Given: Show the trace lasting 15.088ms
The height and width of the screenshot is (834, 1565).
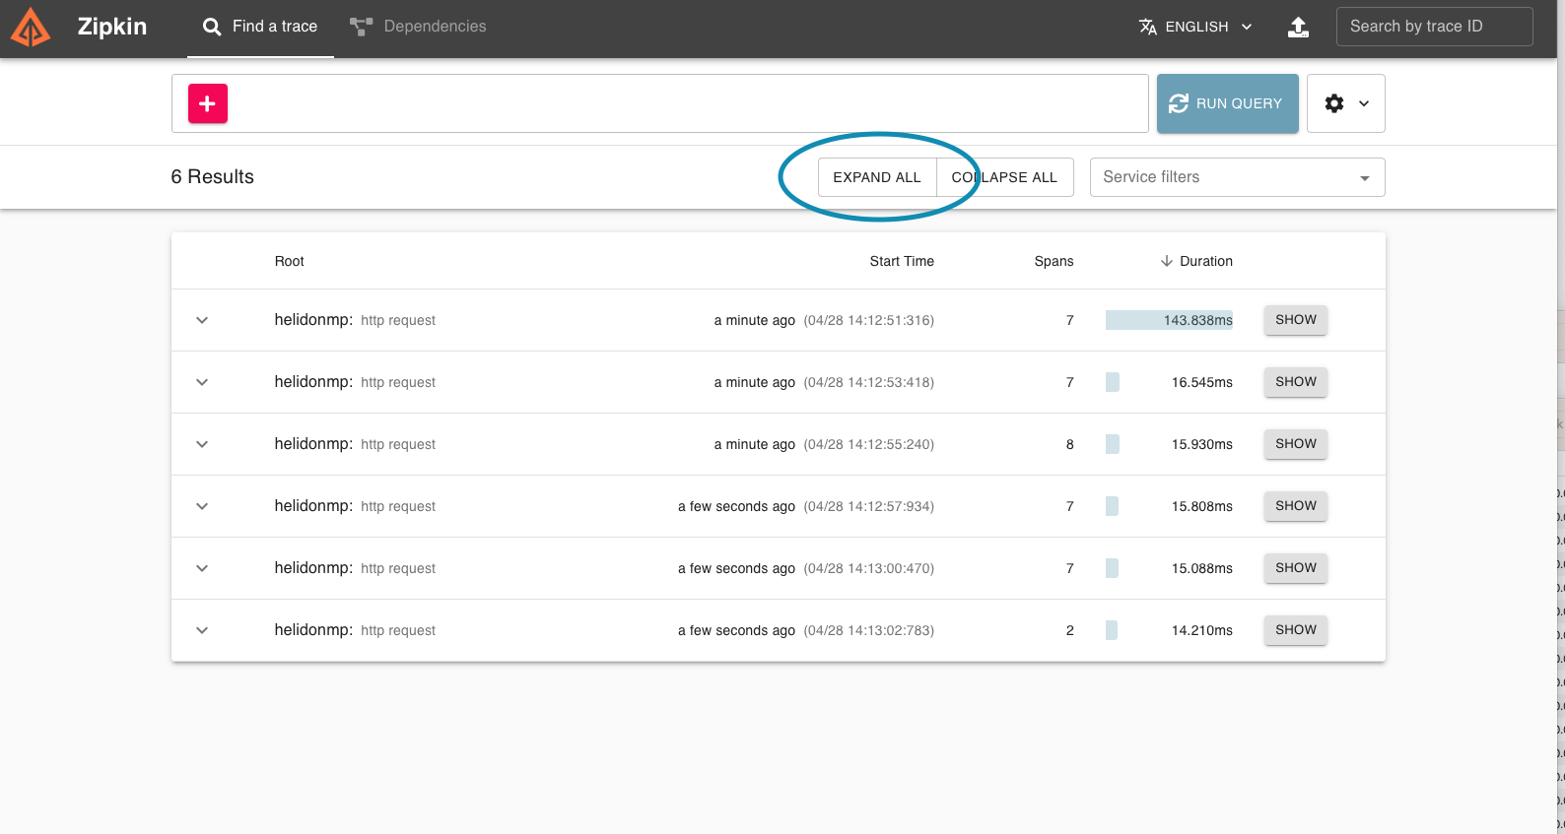Looking at the screenshot, I should pos(1295,568).
